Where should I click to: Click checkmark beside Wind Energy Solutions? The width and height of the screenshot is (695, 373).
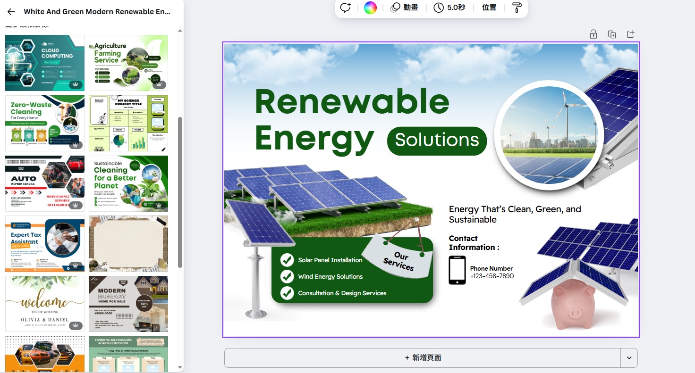coord(287,276)
